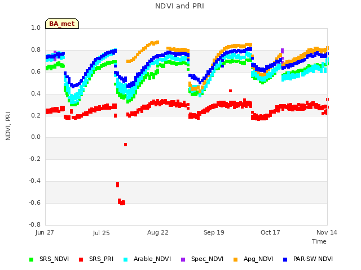
Task: Click the 0.2 y-axis tick label
Action: (x=36, y=115)
